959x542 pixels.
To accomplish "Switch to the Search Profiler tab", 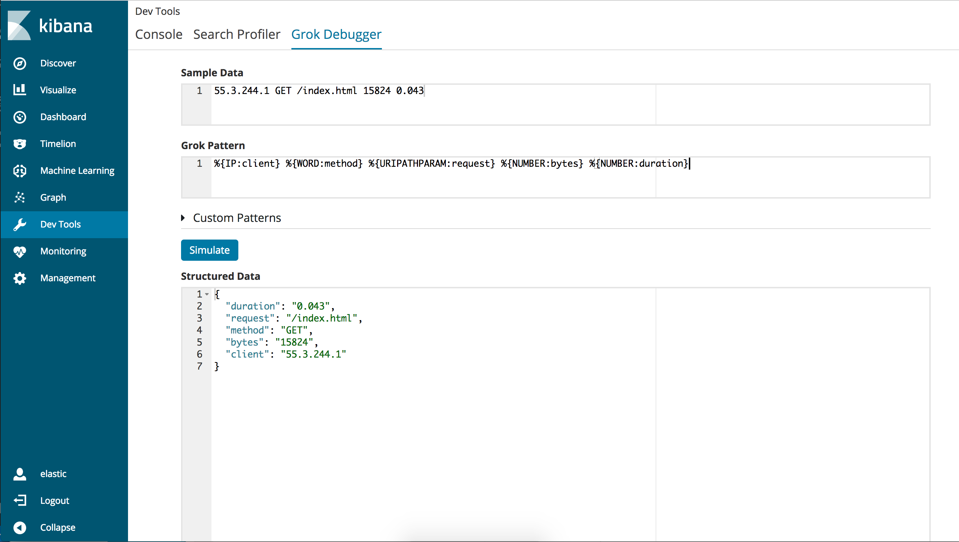I will point(237,34).
